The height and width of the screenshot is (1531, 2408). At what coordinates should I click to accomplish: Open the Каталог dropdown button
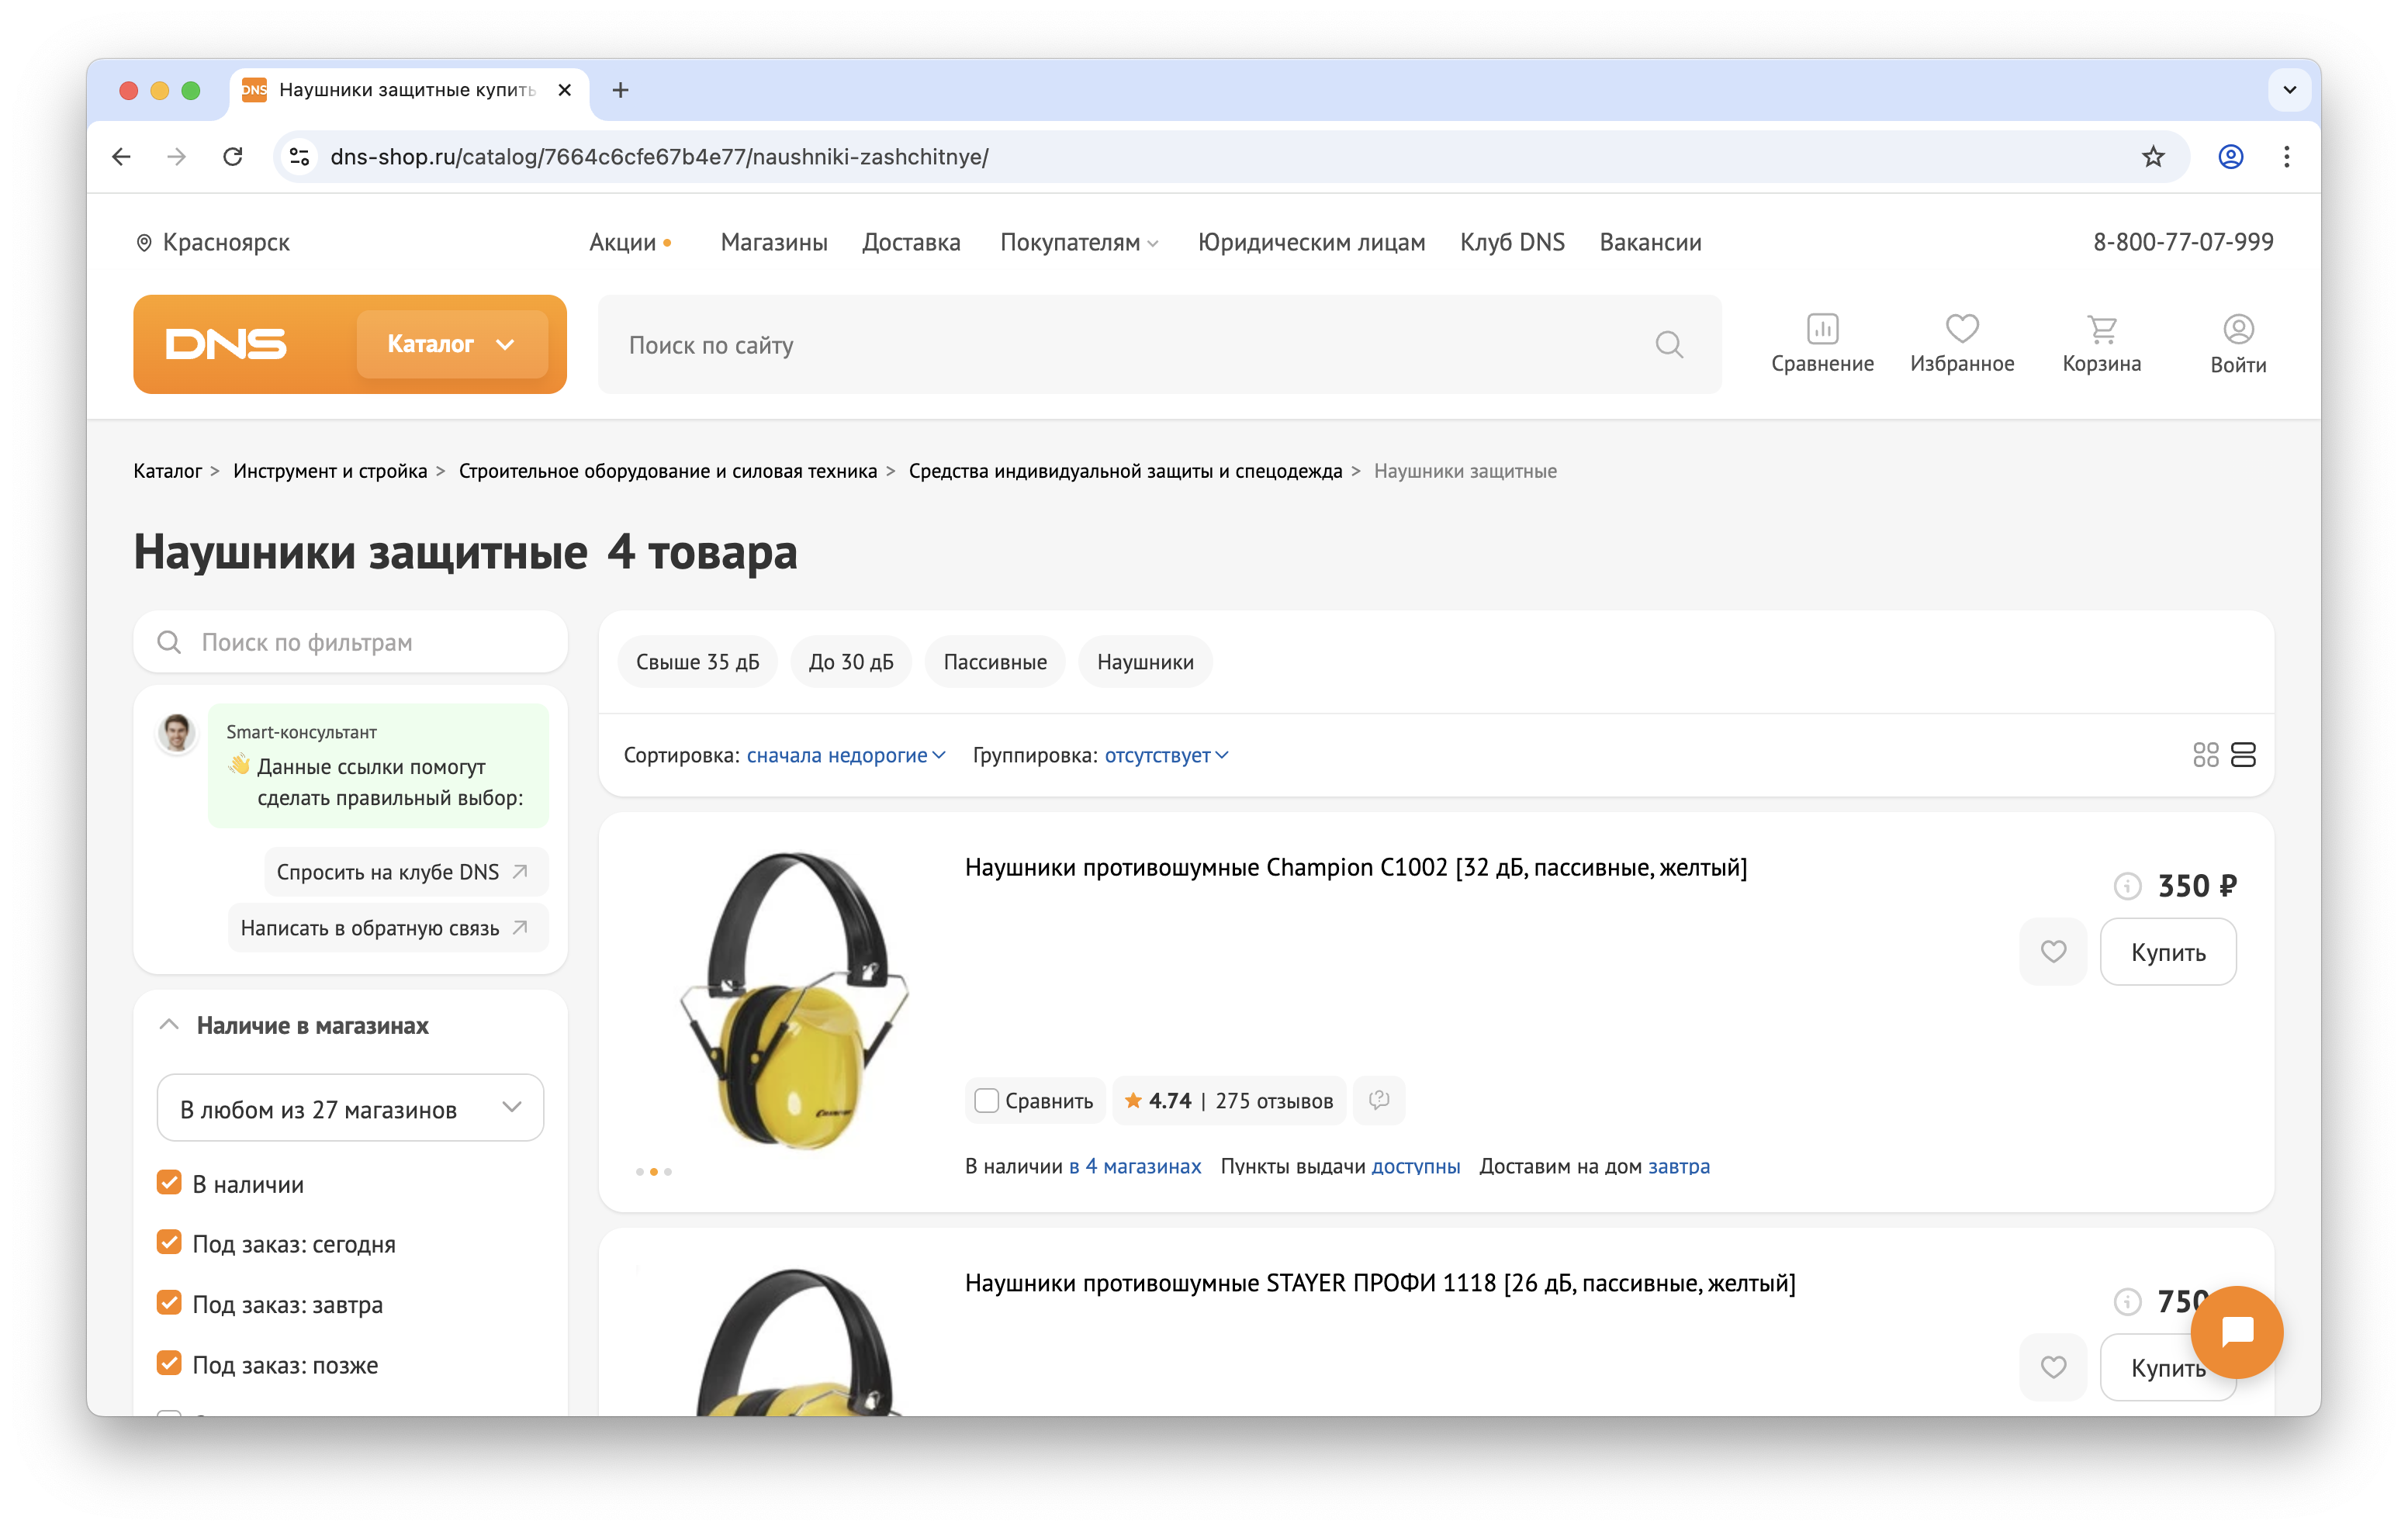(452, 343)
